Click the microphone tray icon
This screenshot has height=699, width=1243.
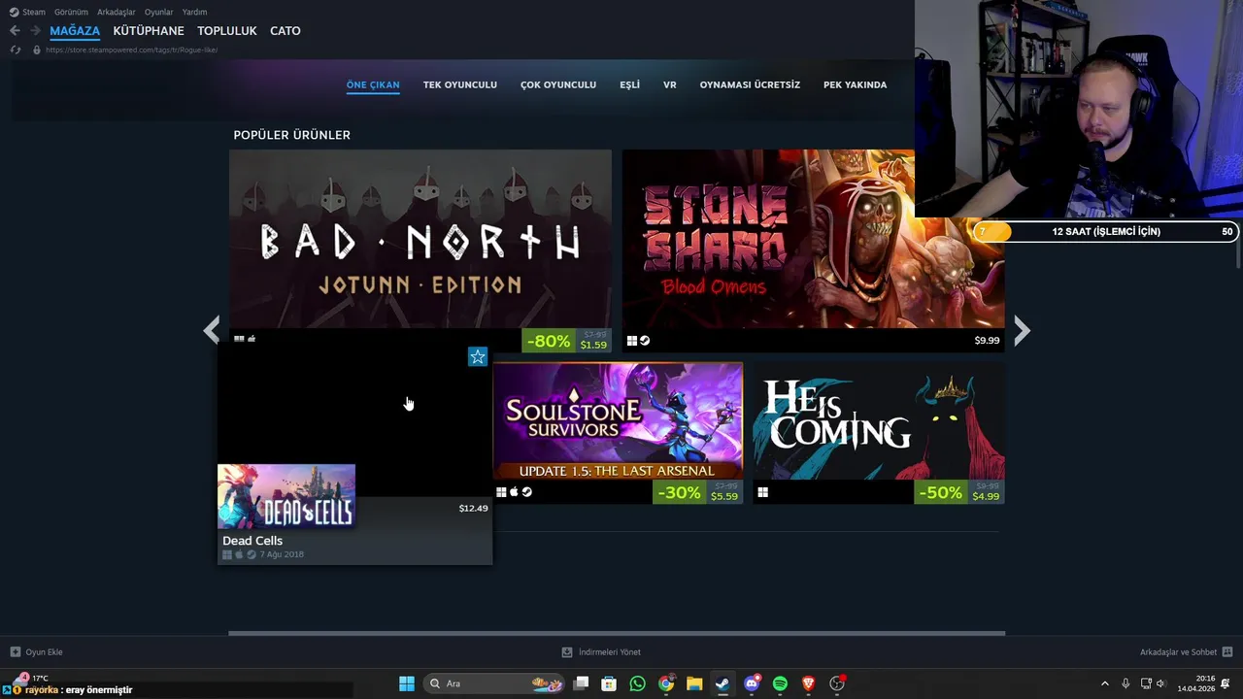1125,683
